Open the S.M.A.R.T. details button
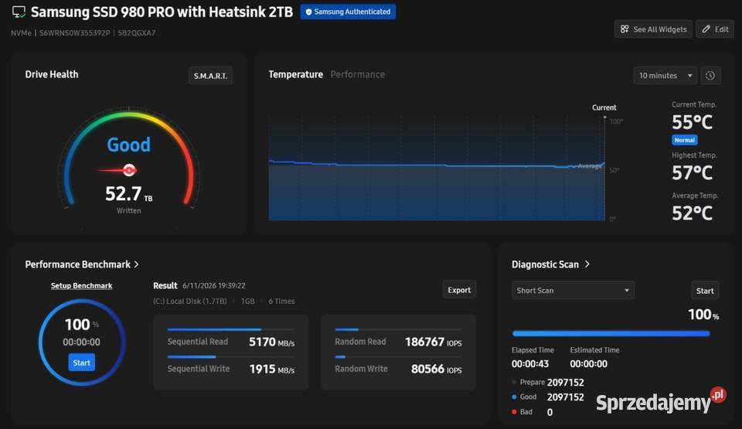The width and height of the screenshot is (742, 429). (210, 76)
